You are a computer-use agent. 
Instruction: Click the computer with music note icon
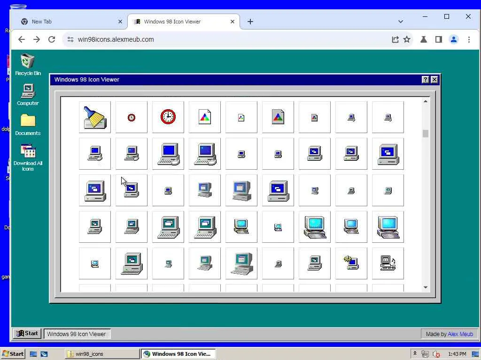(x=388, y=263)
